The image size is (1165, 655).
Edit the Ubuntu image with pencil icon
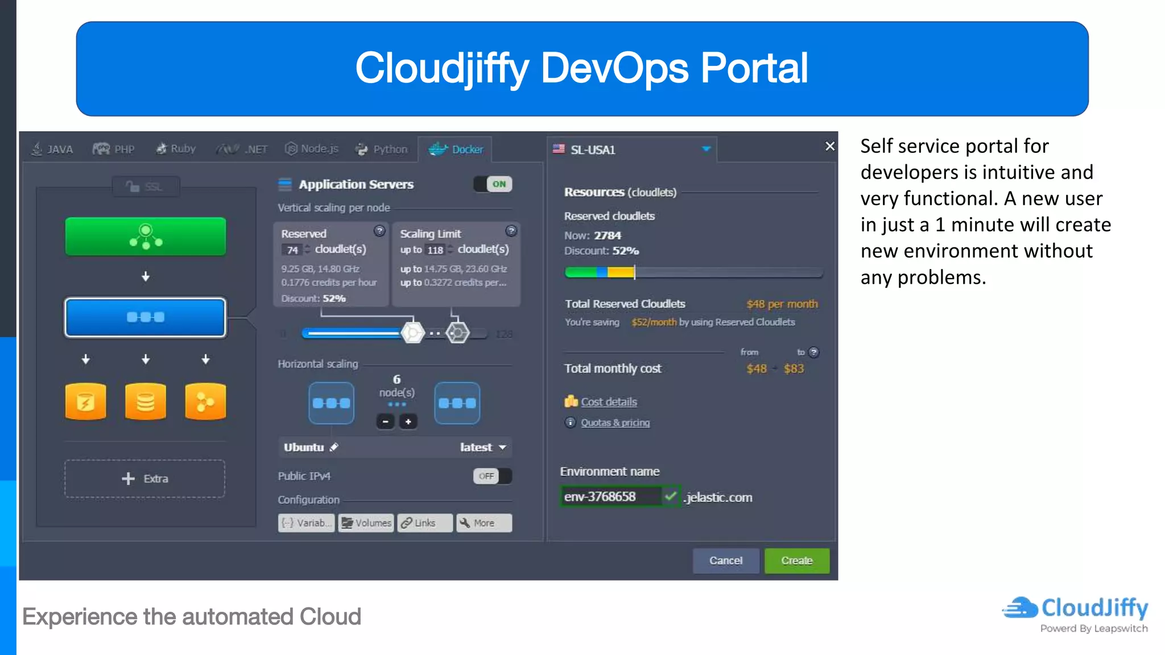point(334,447)
